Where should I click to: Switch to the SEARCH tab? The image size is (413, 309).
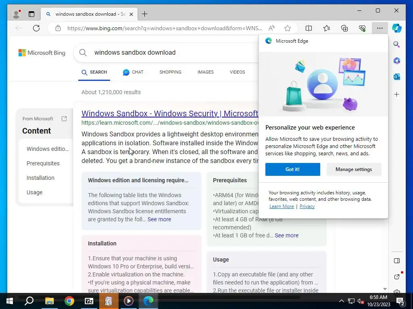94,72
